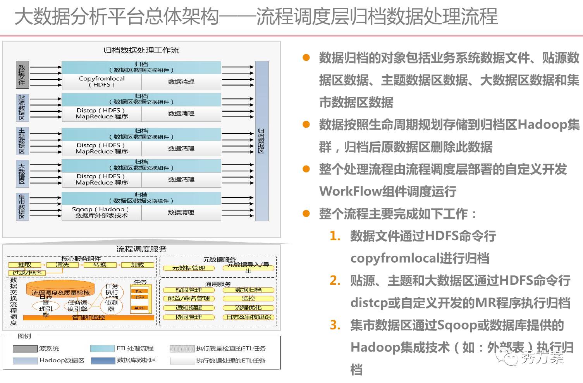Click the 核心服务组件 group label

coord(81,258)
